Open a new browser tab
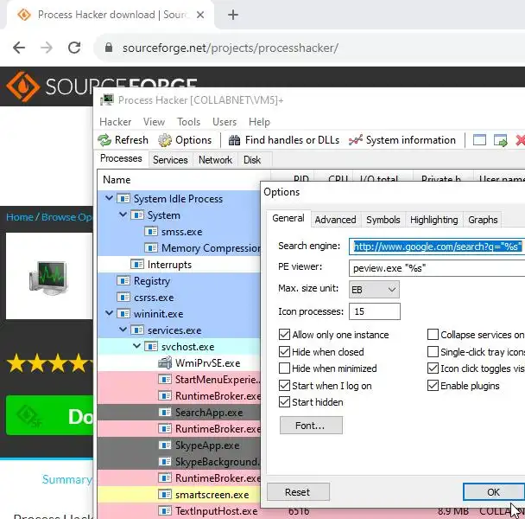 pyautogui.click(x=232, y=15)
